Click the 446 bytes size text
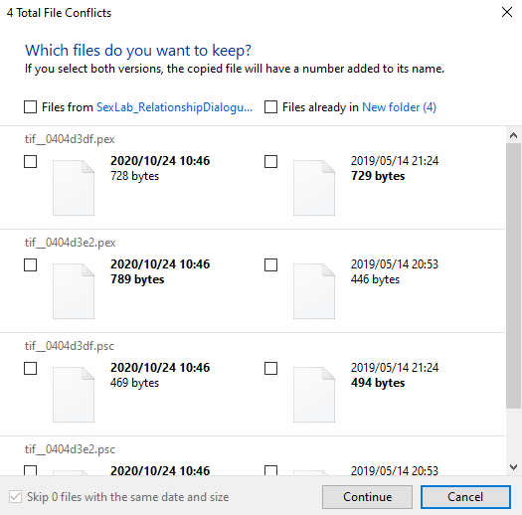Viewport: 522px width, 515px height. [x=375, y=279]
